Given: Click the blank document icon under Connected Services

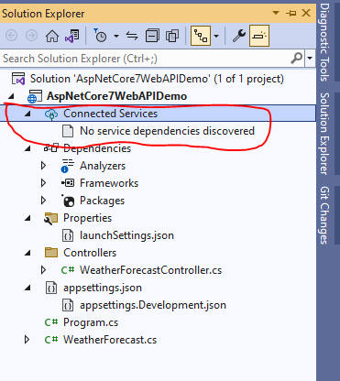Looking at the screenshot, I should click(x=68, y=131).
